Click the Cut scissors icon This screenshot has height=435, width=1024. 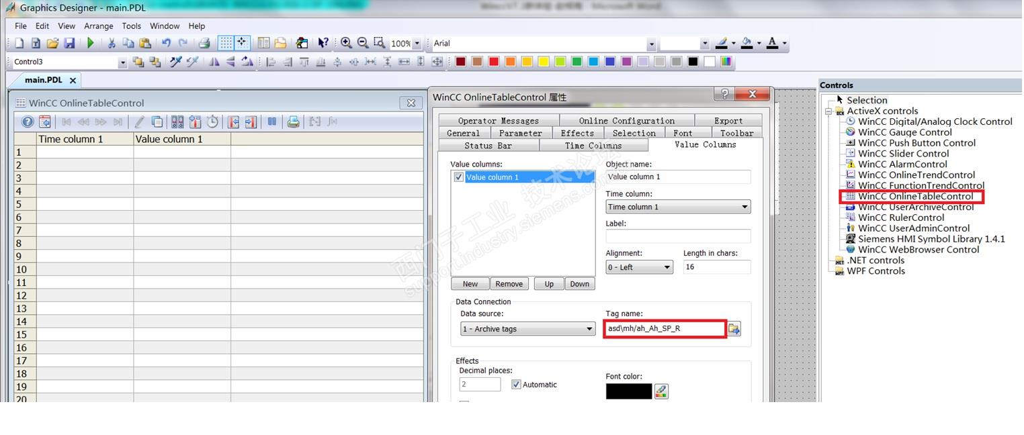tap(112, 43)
